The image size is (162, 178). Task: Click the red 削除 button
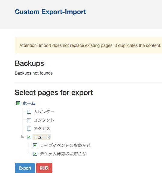pos(44,168)
